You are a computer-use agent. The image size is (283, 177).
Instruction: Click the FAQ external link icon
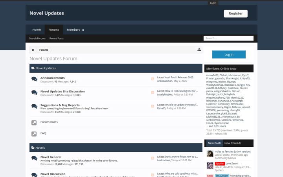click(34, 134)
